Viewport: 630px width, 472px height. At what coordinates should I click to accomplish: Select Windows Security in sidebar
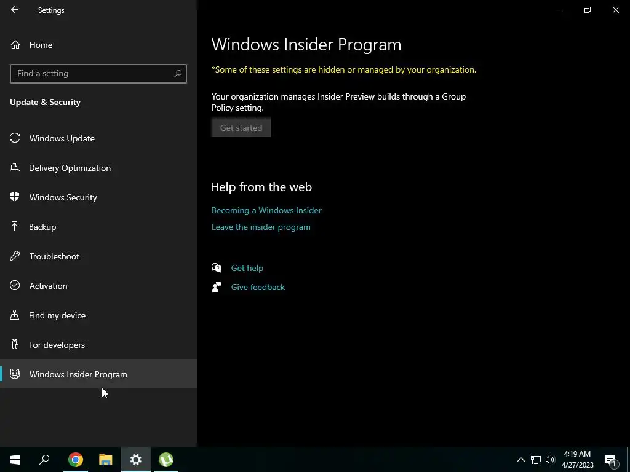(98, 197)
